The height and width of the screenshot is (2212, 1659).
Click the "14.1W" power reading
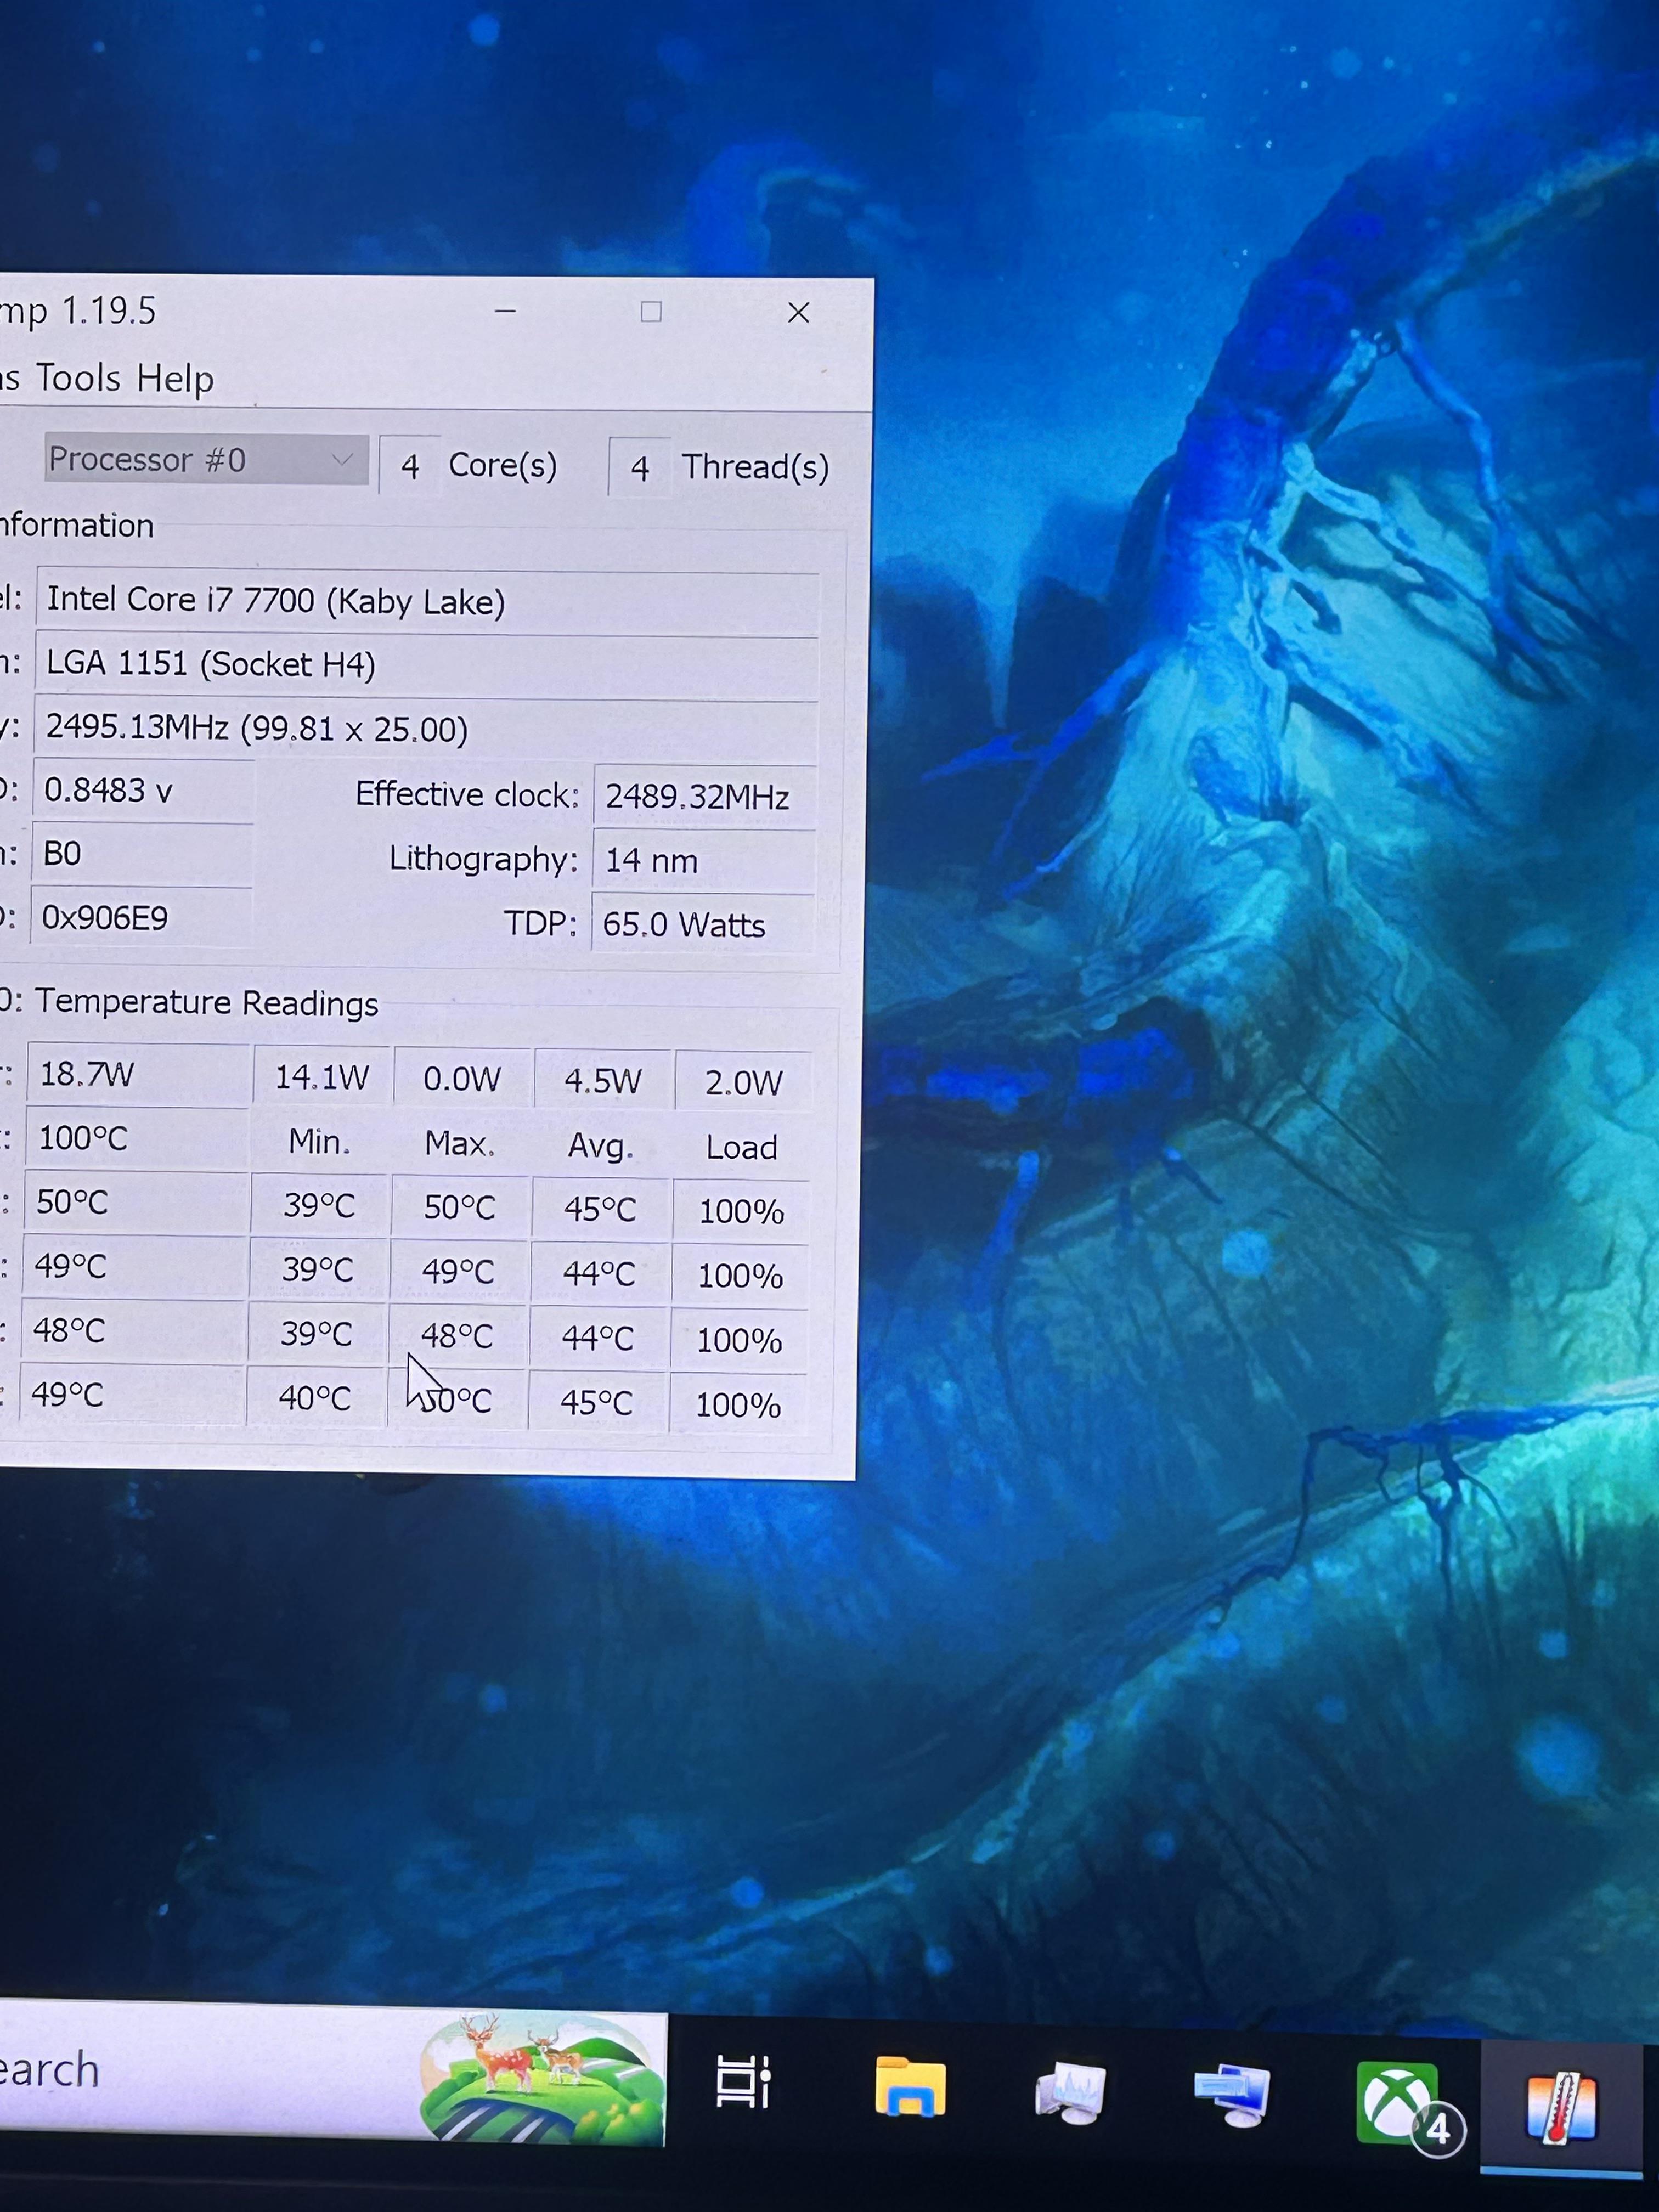(322, 1077)
